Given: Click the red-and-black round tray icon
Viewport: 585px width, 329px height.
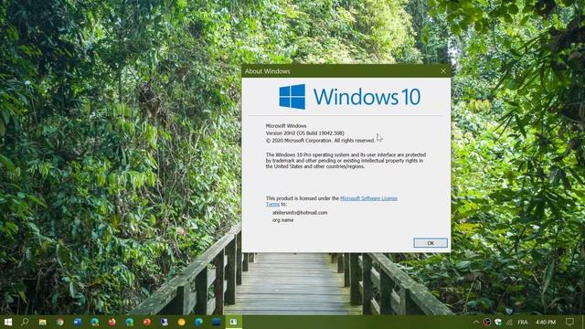Looking at the screenshot, I should (487, 322).
